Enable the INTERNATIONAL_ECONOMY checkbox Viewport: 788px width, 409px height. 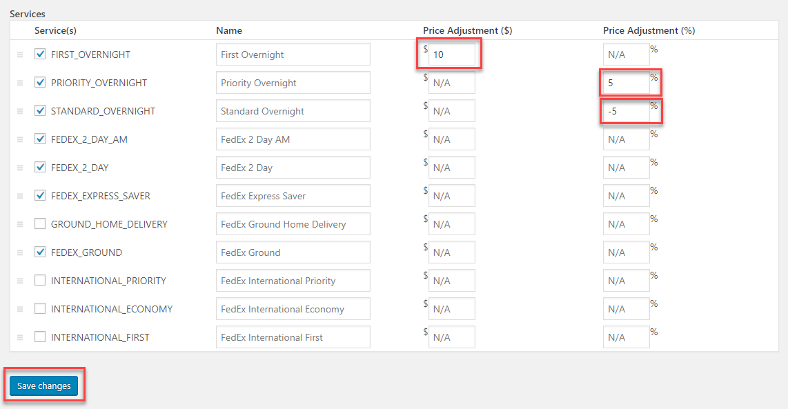point(40,308)
